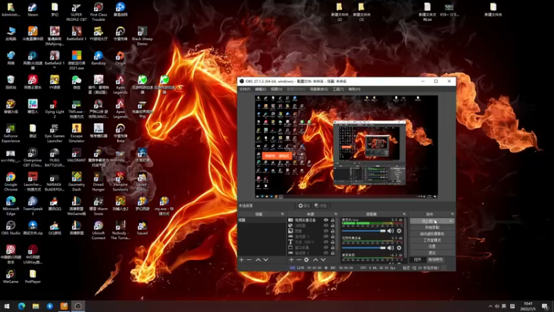This screenshot has width=554, height=312.
Task: Pop out the 混音器 dock using header icon
Action: pos(404,214)
